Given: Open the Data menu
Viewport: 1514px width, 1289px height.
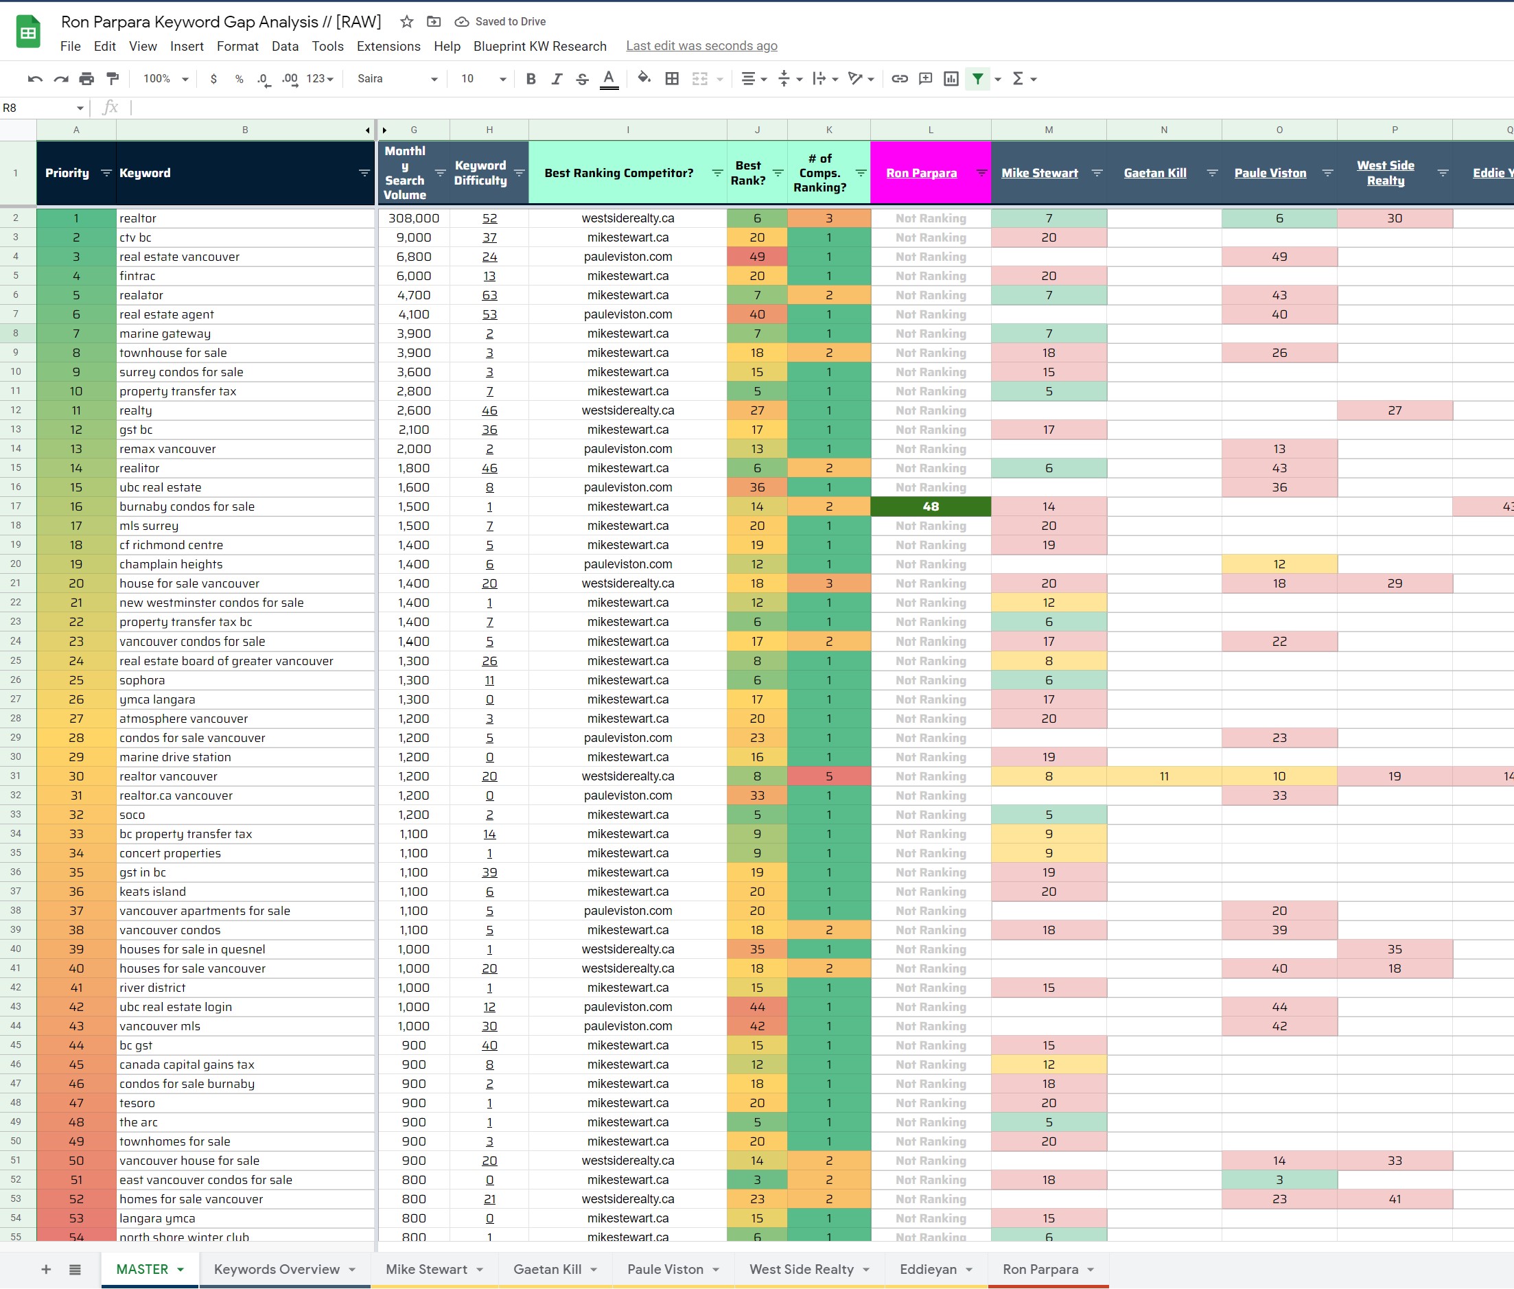Looking at the screenshot, I should (285, 46).
